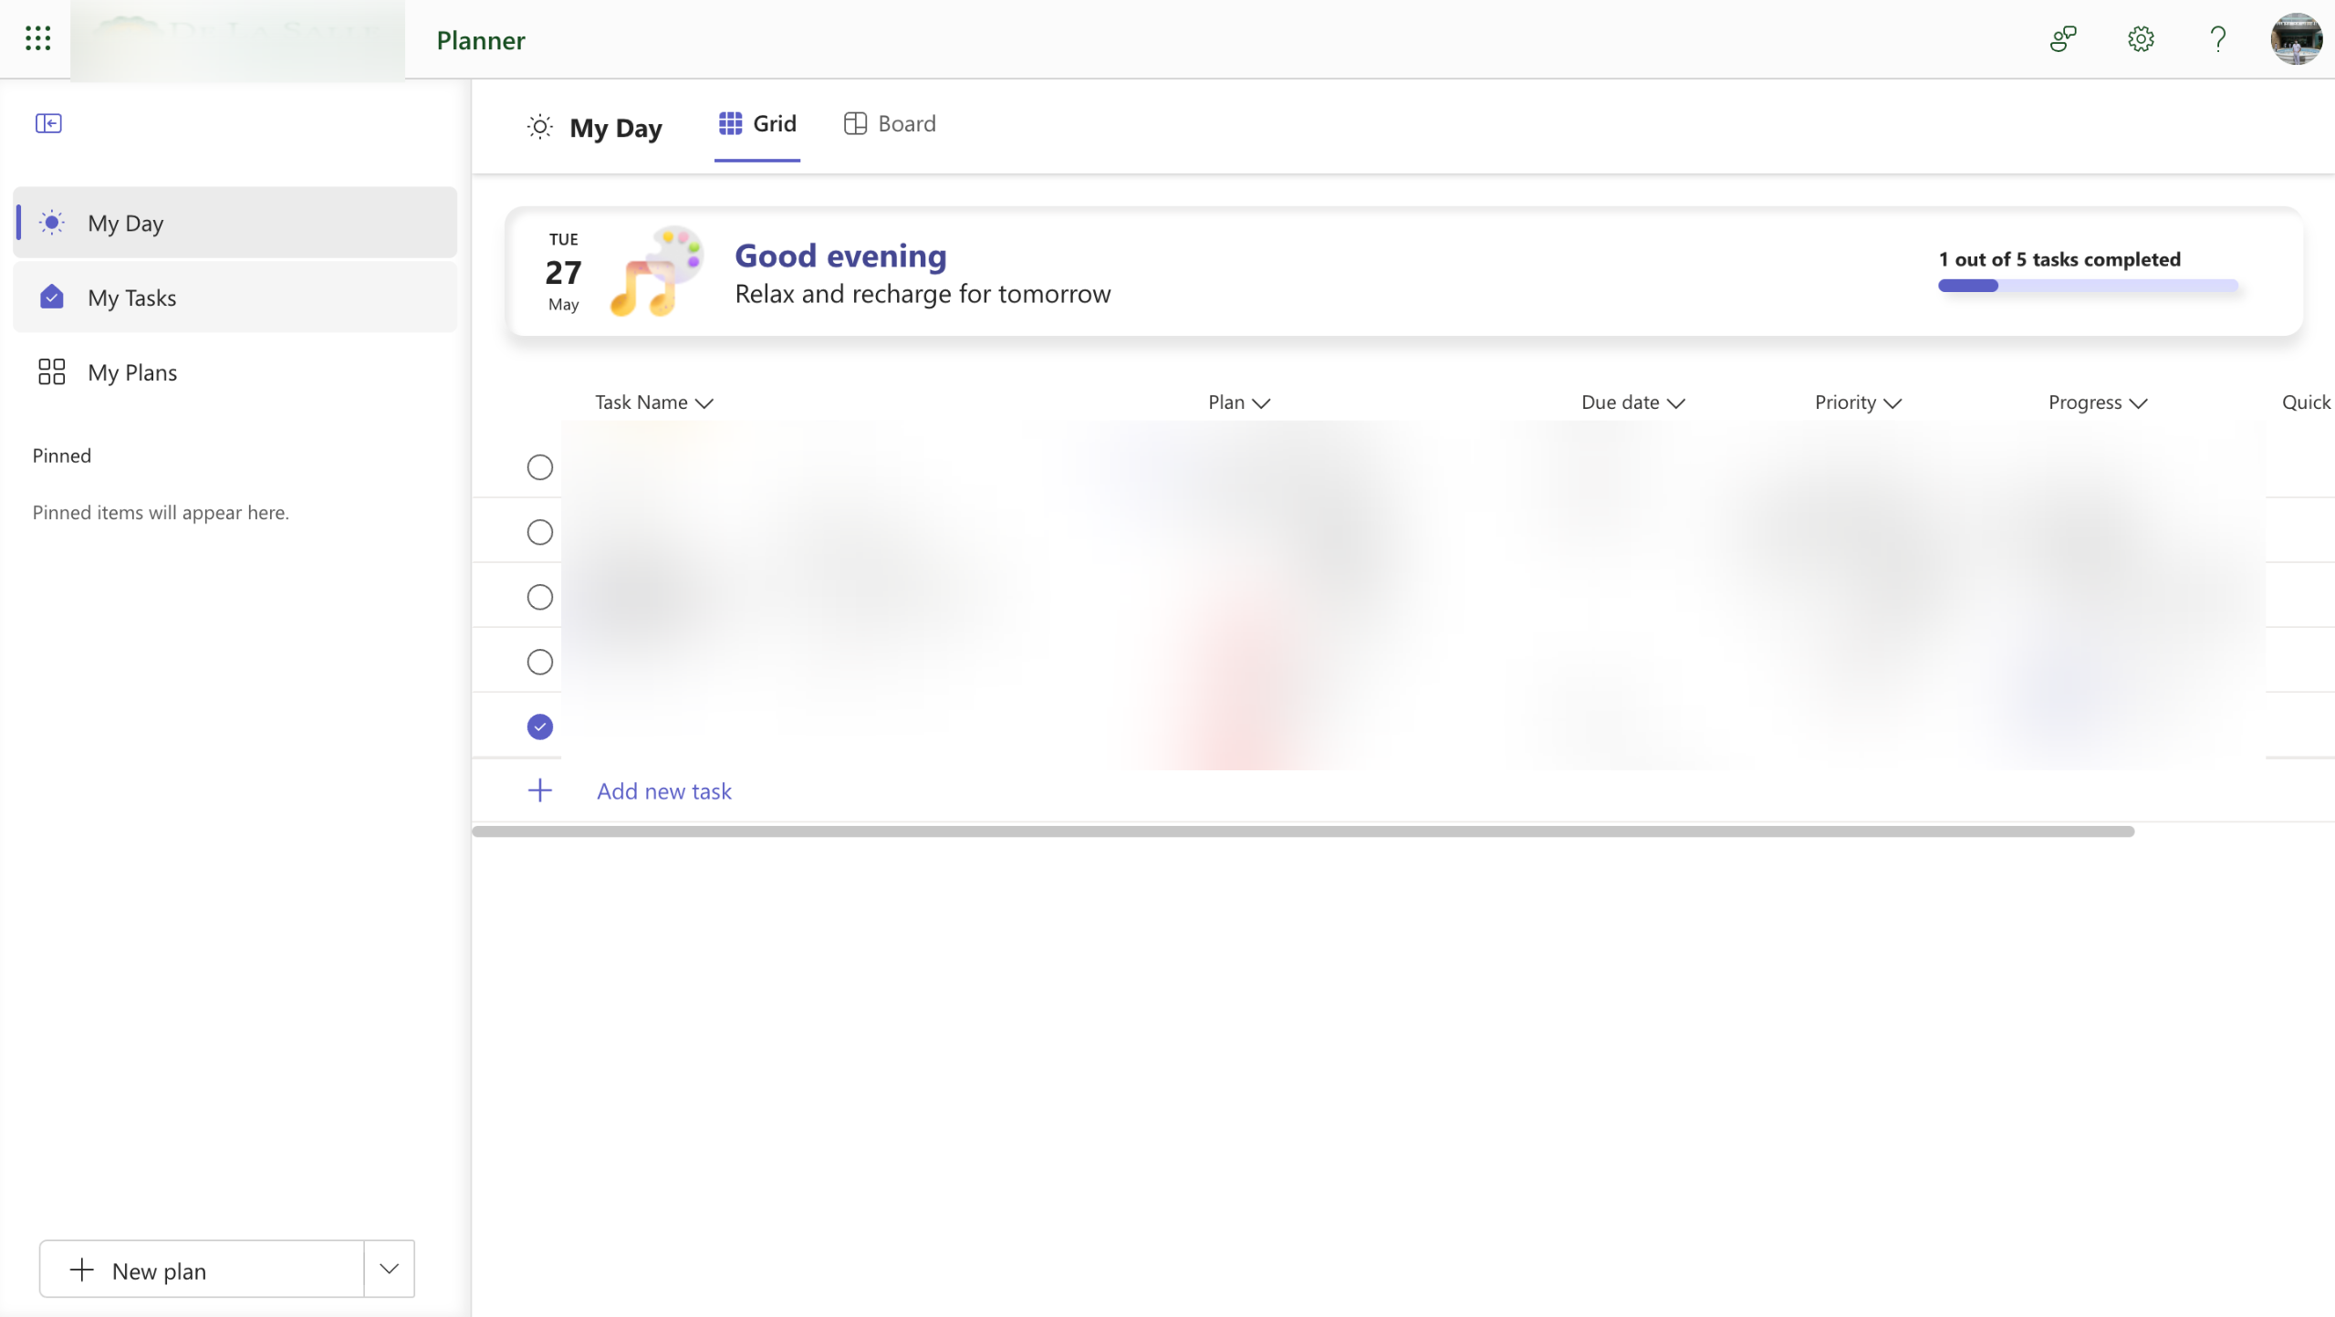Screen dimensions: 2335x1317
Task: Mark the first task circle complete
Action: click(540, 467)
